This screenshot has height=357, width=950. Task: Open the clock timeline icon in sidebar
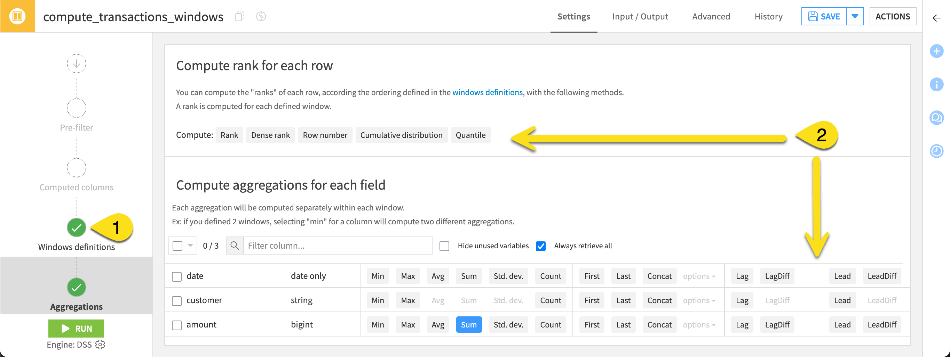[x=936, y=151]
